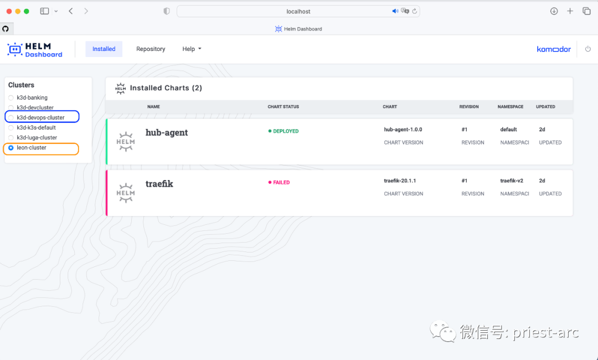Viewport: 598px width, 360px height.
Task: Click the DEPLOYED status of hub-agent
Action: [x=283, y=131]
